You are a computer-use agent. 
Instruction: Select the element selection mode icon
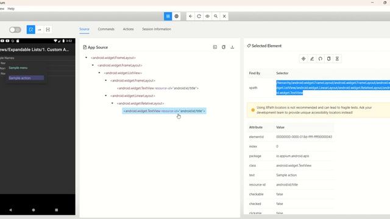coord(31,30)
